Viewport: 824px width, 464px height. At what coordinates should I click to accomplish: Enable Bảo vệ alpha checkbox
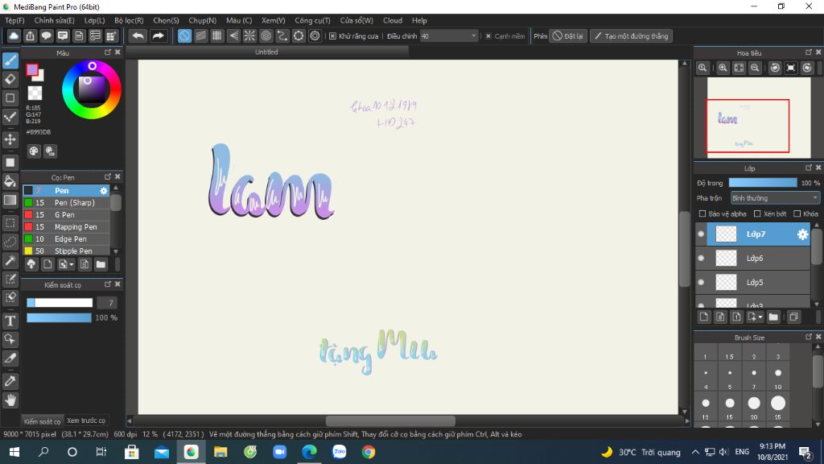[702, 213]
